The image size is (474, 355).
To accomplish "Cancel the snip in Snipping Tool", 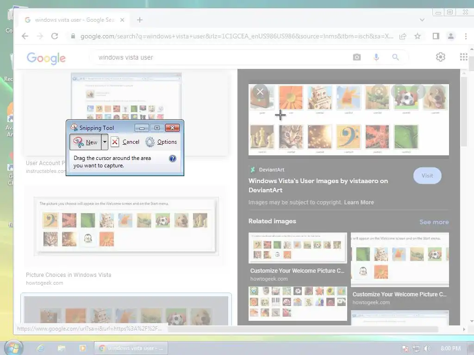I will pos(125,142).
